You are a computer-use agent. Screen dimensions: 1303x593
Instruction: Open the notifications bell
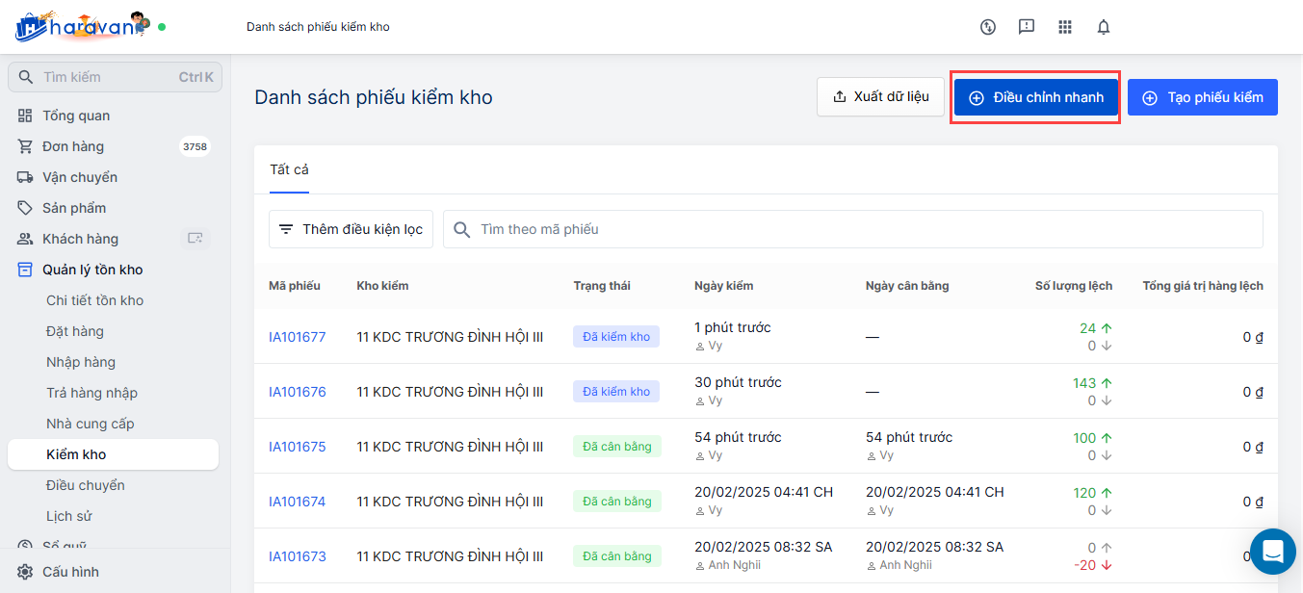[1104, 27]
